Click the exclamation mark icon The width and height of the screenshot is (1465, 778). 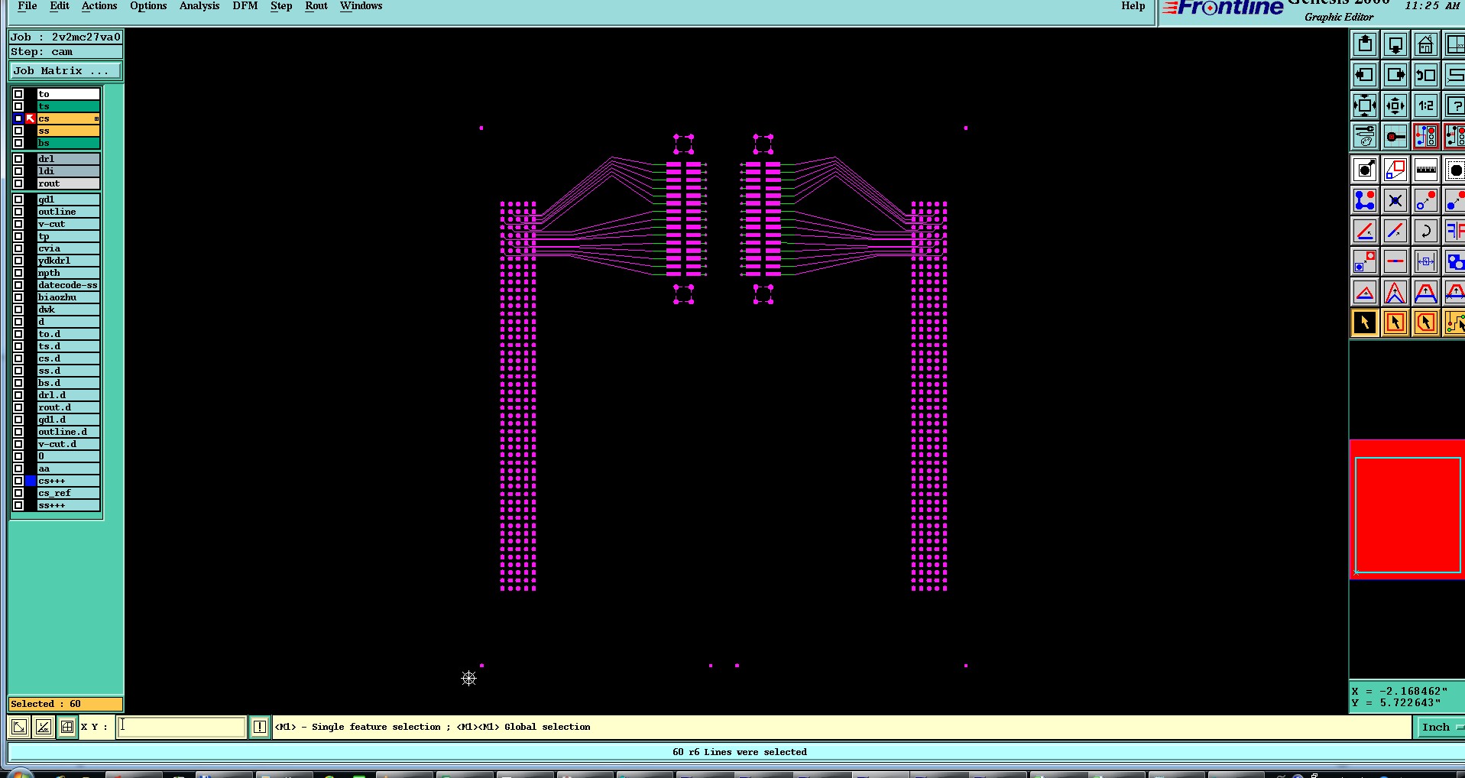click(x=260, y=727)
